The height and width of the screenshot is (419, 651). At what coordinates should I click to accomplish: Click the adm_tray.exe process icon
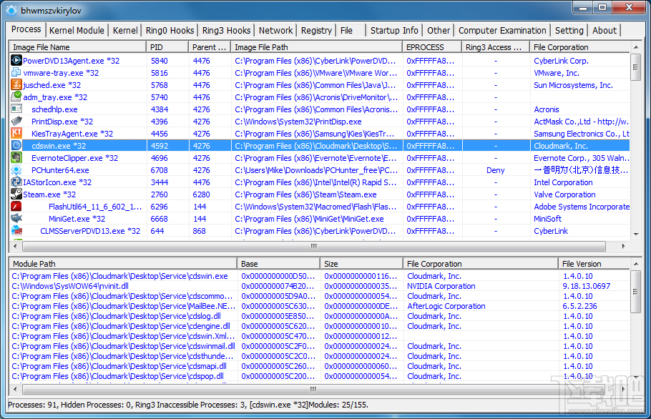[16, 97]
